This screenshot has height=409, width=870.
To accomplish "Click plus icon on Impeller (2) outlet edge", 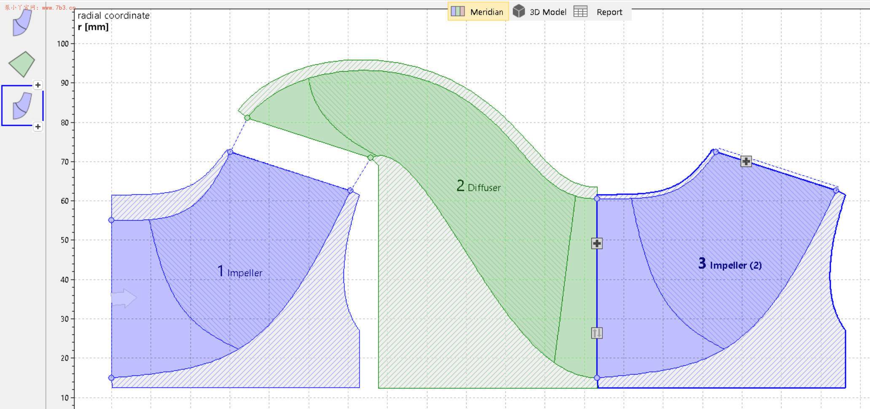I will pos(746,161).
